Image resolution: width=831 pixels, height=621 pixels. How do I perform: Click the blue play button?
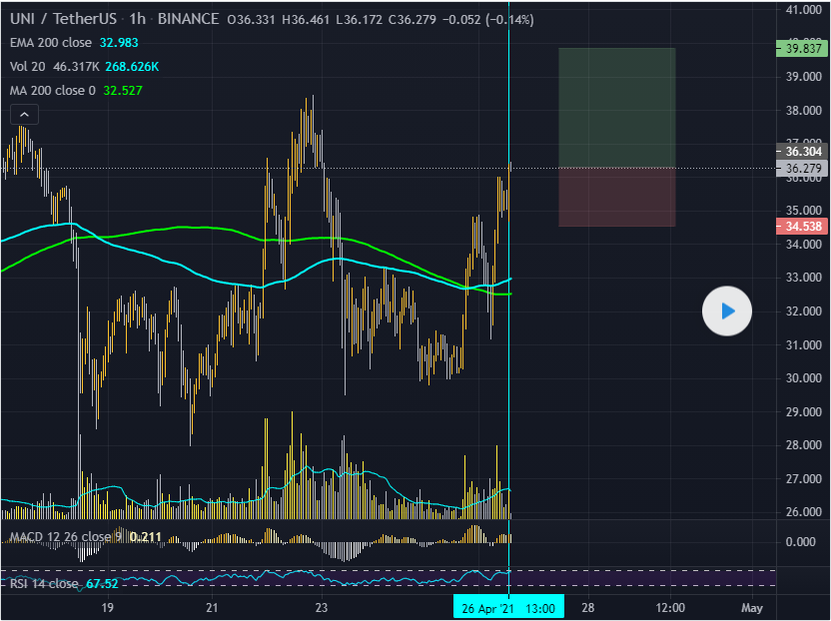(x=728, y=311)
